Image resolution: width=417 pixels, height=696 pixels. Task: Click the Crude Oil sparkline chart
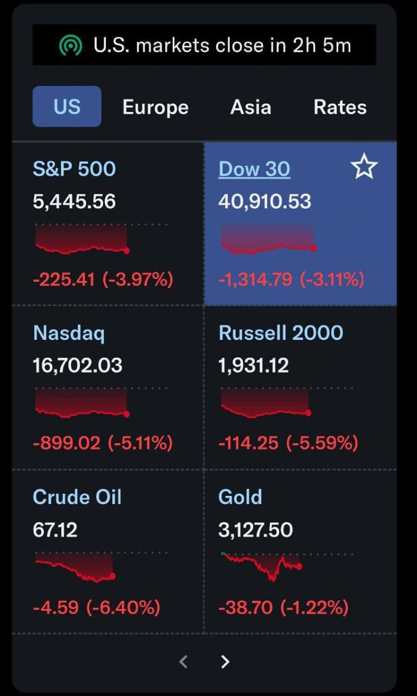point(74,568)
